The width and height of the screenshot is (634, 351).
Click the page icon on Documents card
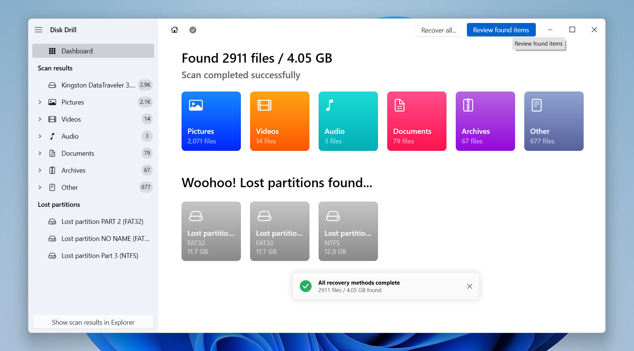399,105
